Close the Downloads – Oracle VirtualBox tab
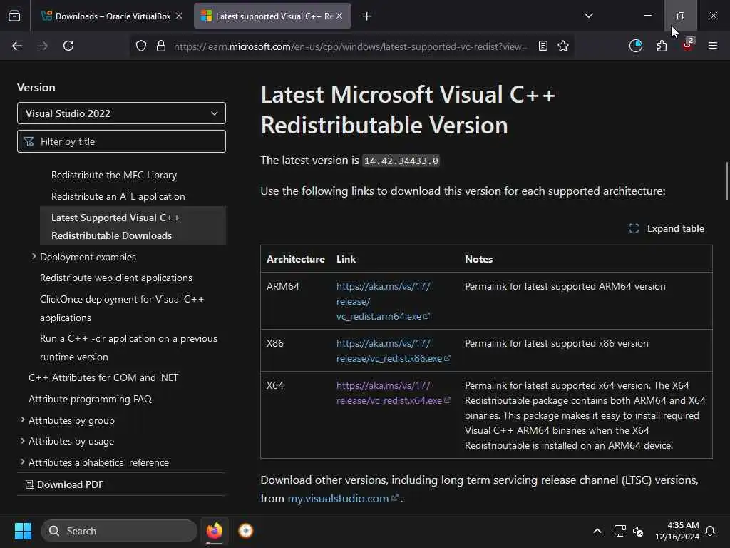The width and height of the screenshot is (730, 548). pos(179,16)
